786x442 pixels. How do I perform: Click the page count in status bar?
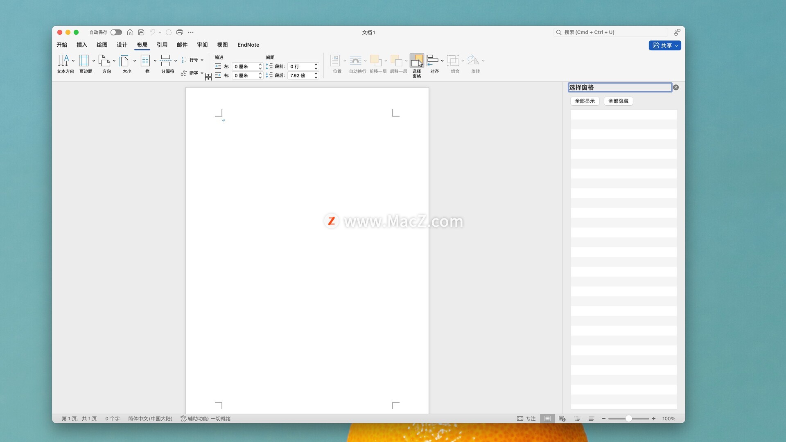tap(79, 419)
